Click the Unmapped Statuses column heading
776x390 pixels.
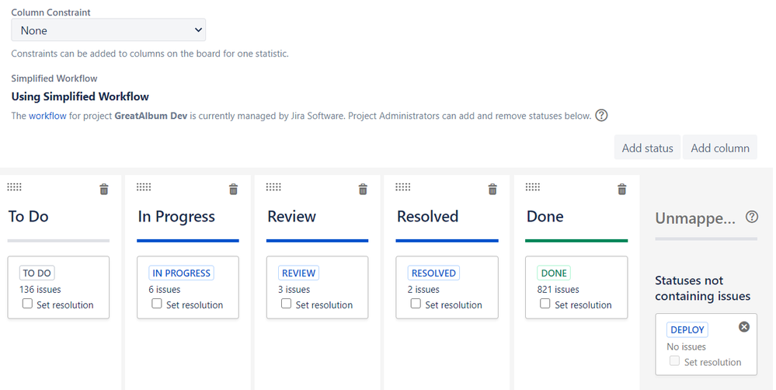[695, 218]
